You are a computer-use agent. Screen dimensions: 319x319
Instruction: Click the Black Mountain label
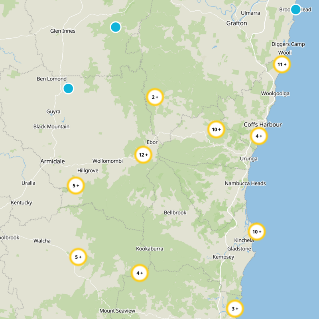click(51, 126)
